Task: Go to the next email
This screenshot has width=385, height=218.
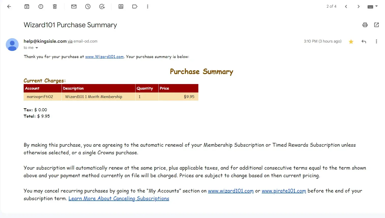Action: 358,7
